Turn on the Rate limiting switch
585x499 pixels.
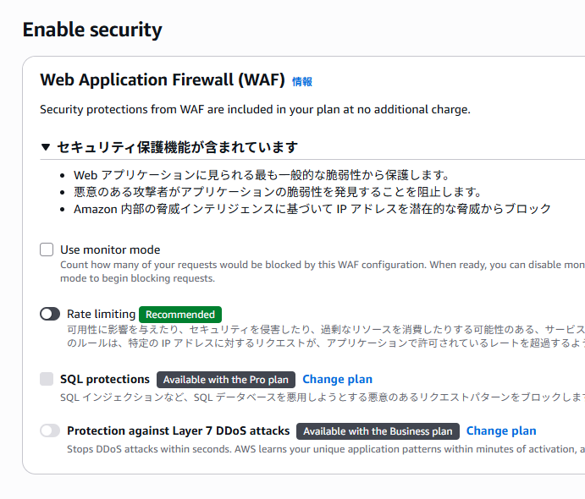[x=50, y=314]
